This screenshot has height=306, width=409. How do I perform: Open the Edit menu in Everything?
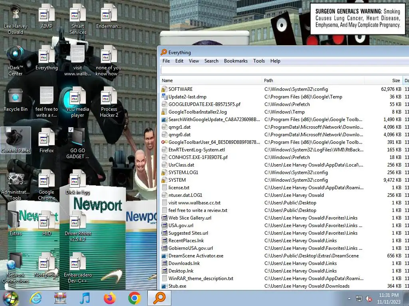click(x=179, y=61)
